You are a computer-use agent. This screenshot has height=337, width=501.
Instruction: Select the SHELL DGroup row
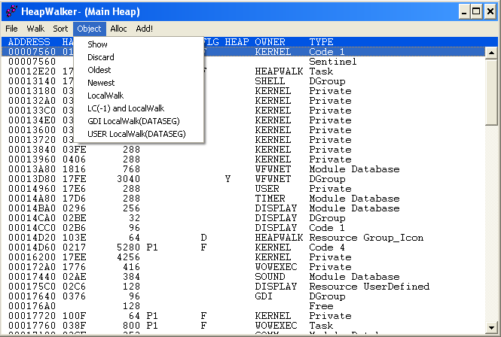click(x=243, y=81)
